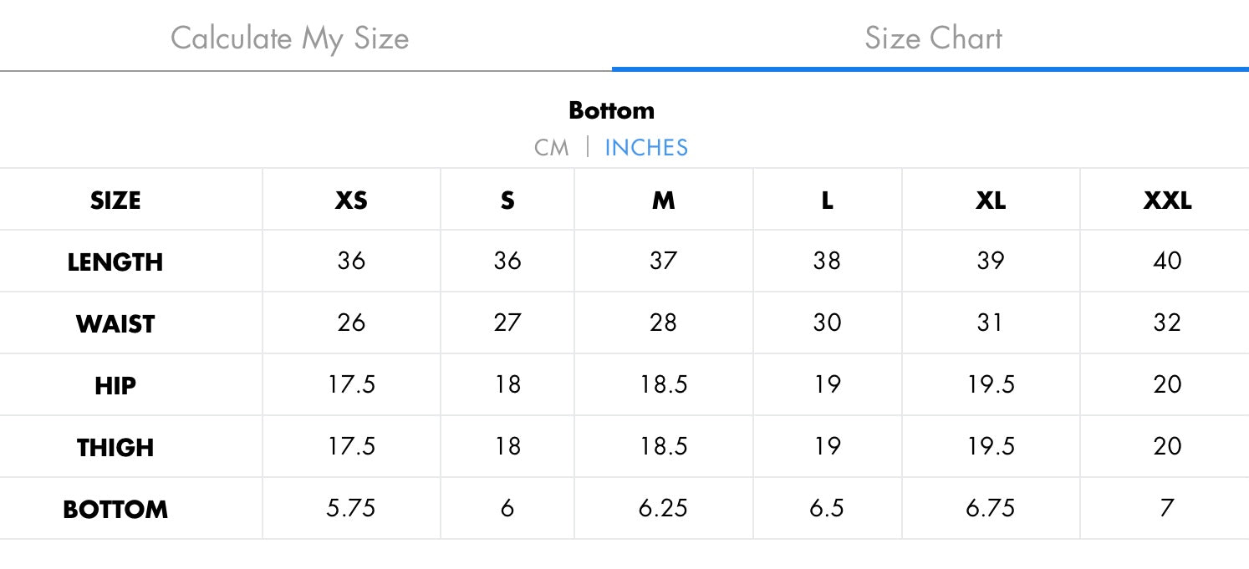Viewport: 1249px width, 569px height.
Task: Click the Bottom heading above the table
Action: [x=611, y=110]
